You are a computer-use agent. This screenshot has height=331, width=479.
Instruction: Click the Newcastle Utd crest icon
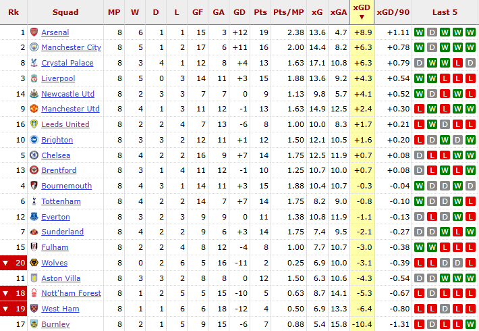coord(34,94)
